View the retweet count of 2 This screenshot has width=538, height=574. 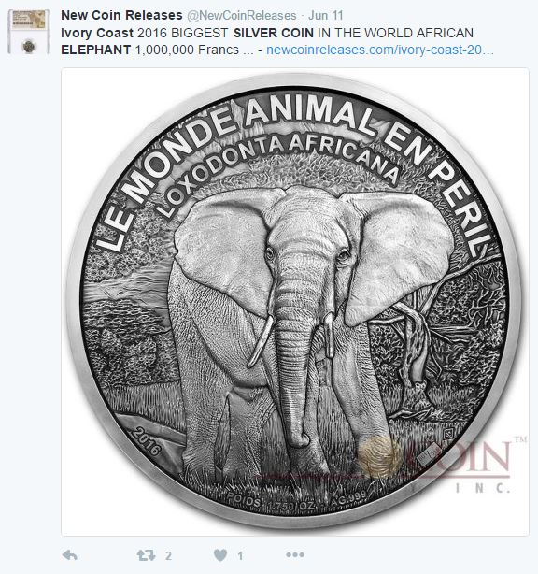[168, 555]
